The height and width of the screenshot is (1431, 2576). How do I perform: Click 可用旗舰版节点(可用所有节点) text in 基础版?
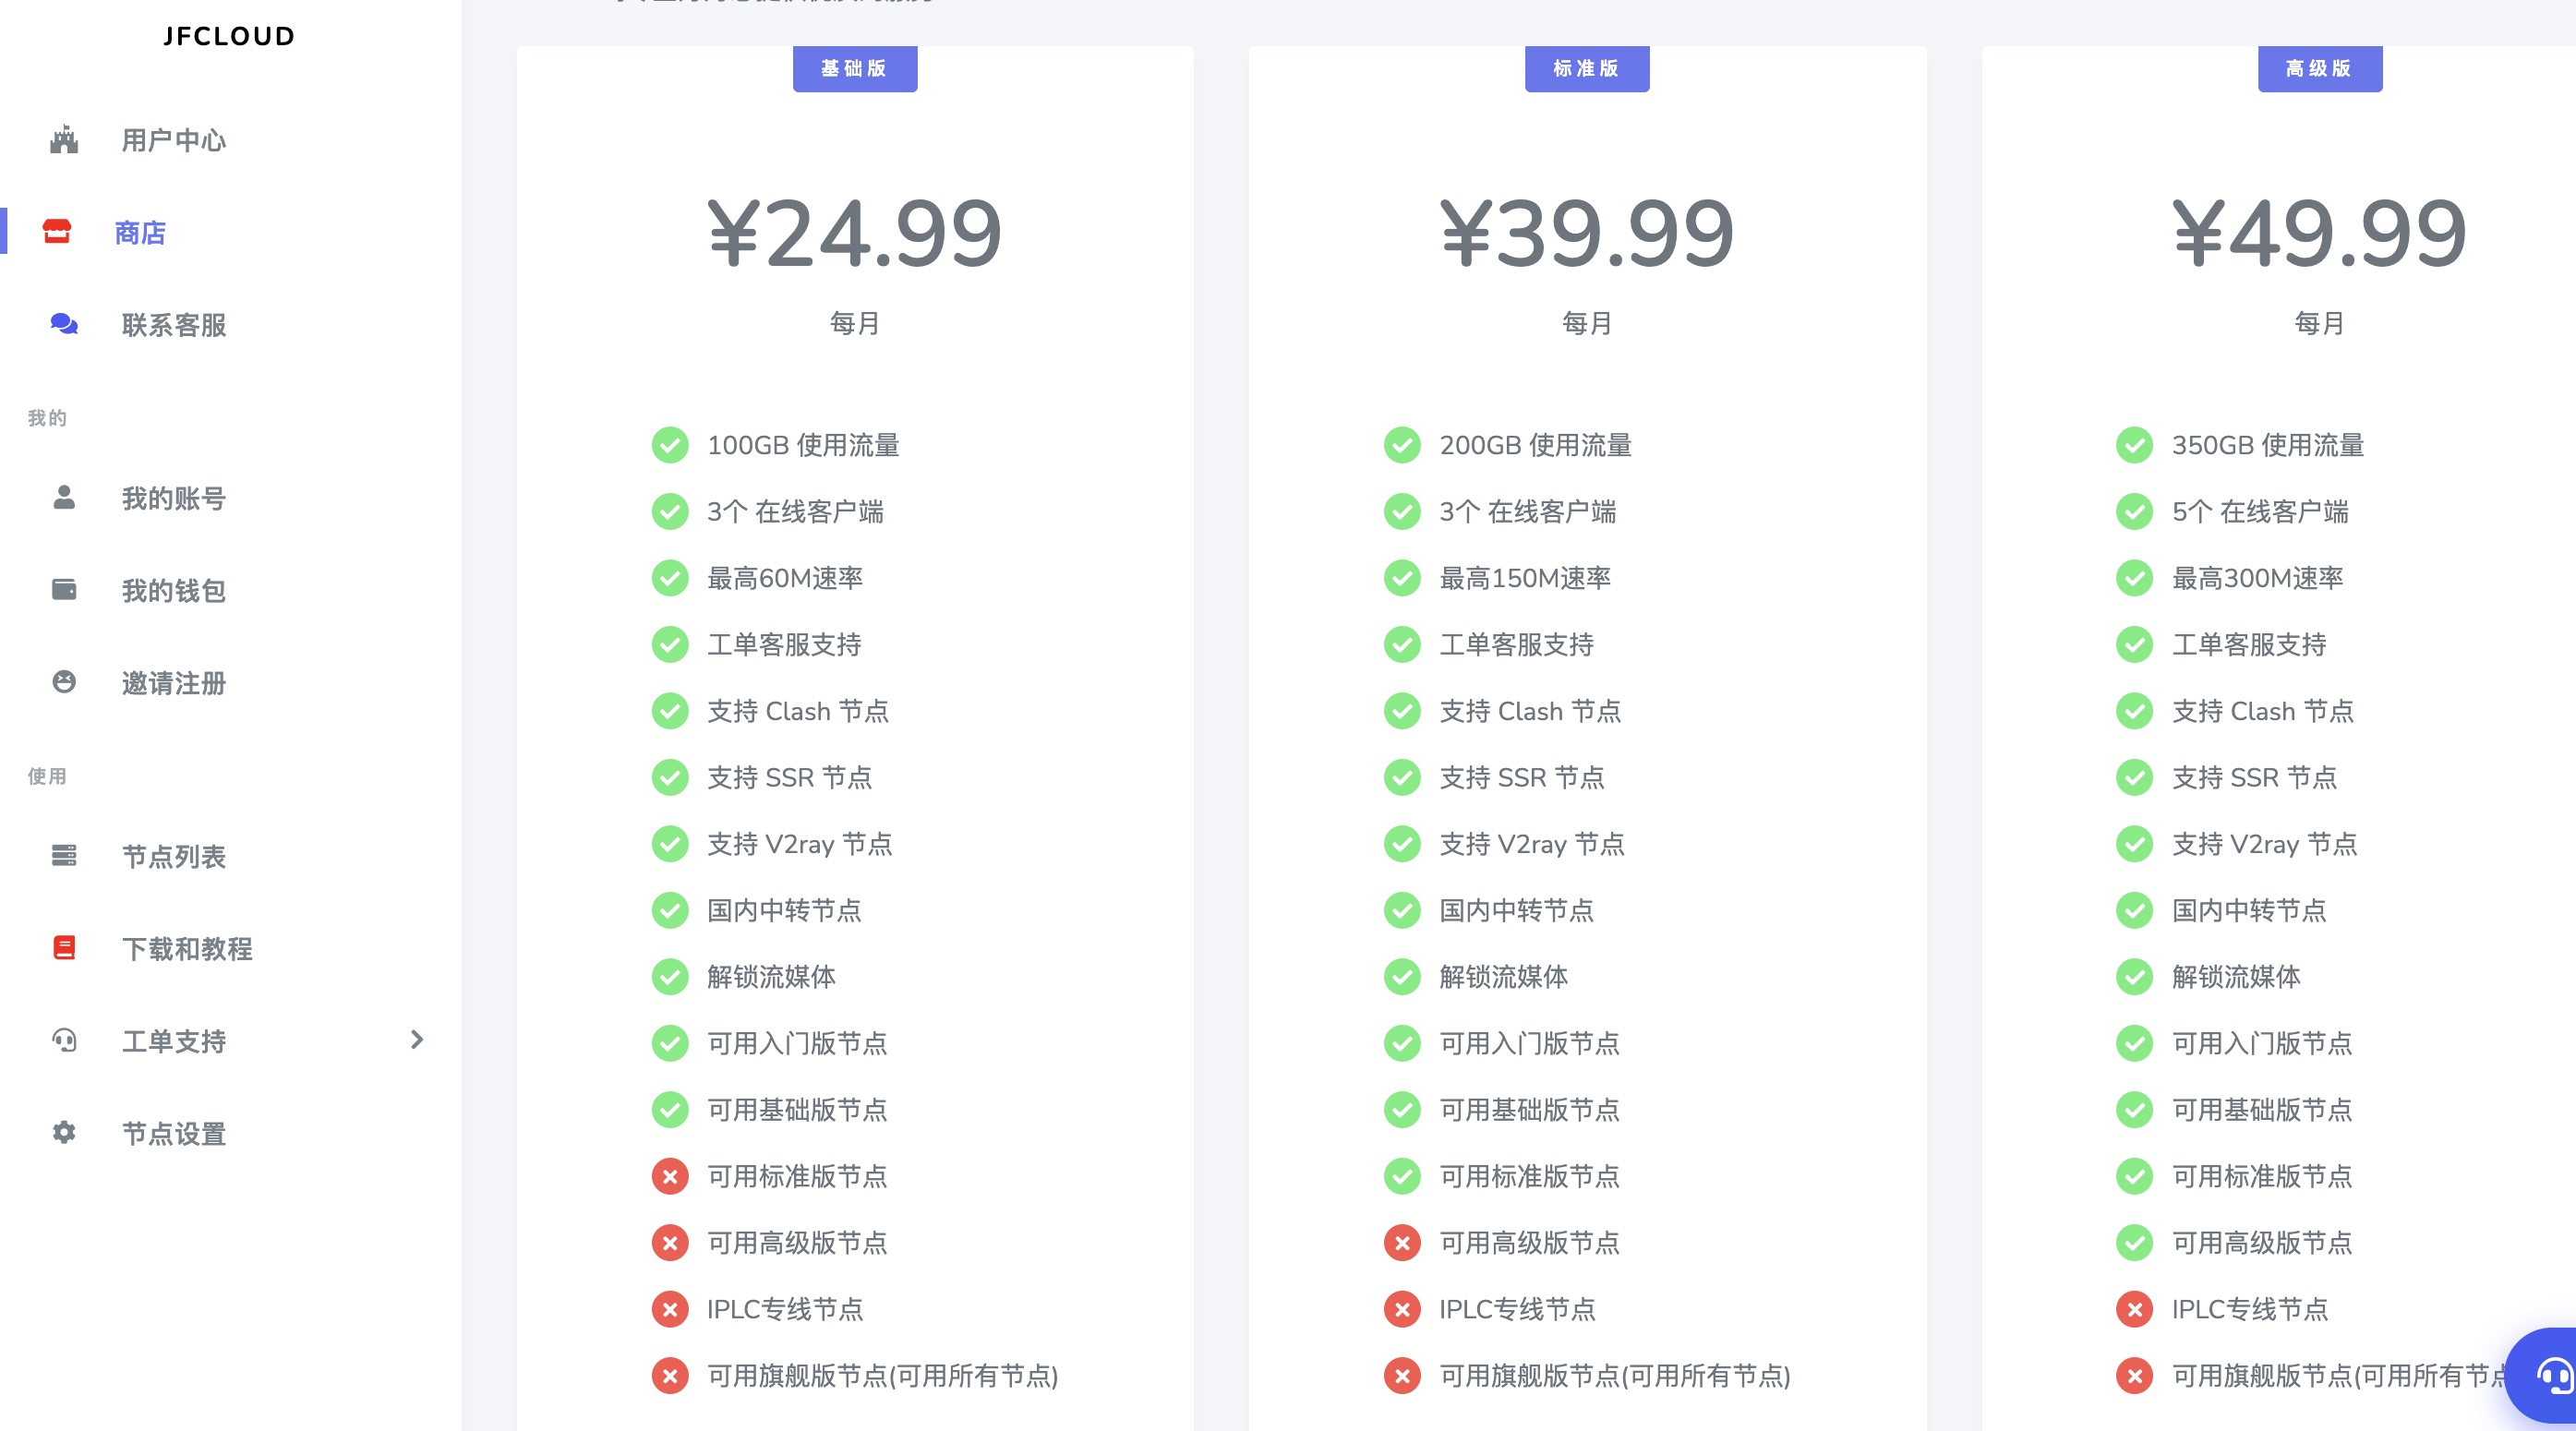click(882, 1376)
